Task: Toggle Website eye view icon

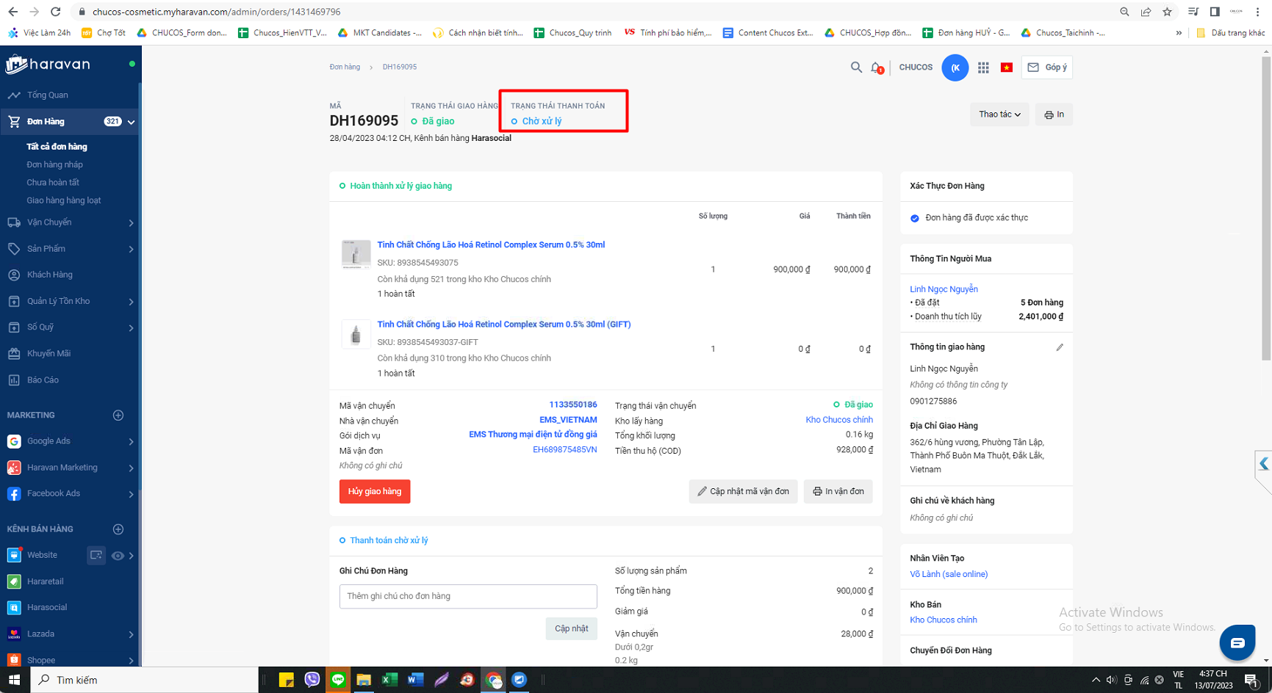Action: tap(118, 556)
